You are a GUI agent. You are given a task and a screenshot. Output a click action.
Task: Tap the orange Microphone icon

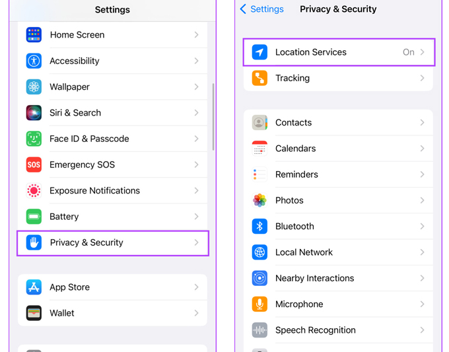pyautogui.click(x=259, y=304)
